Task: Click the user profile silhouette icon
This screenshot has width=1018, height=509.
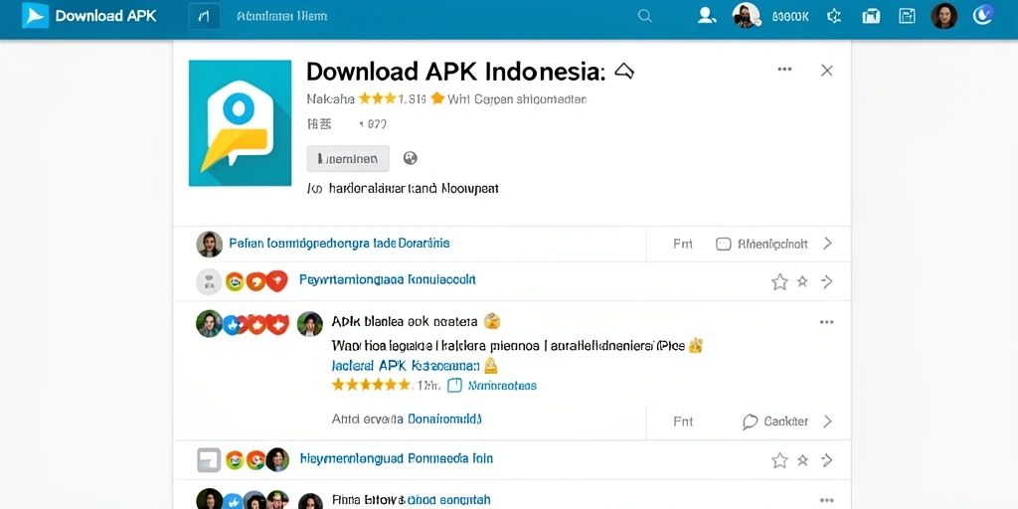Action: (706, 16)
